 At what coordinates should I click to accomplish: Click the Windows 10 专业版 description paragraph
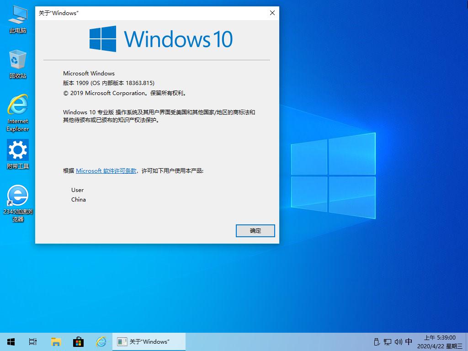point(159,116)
